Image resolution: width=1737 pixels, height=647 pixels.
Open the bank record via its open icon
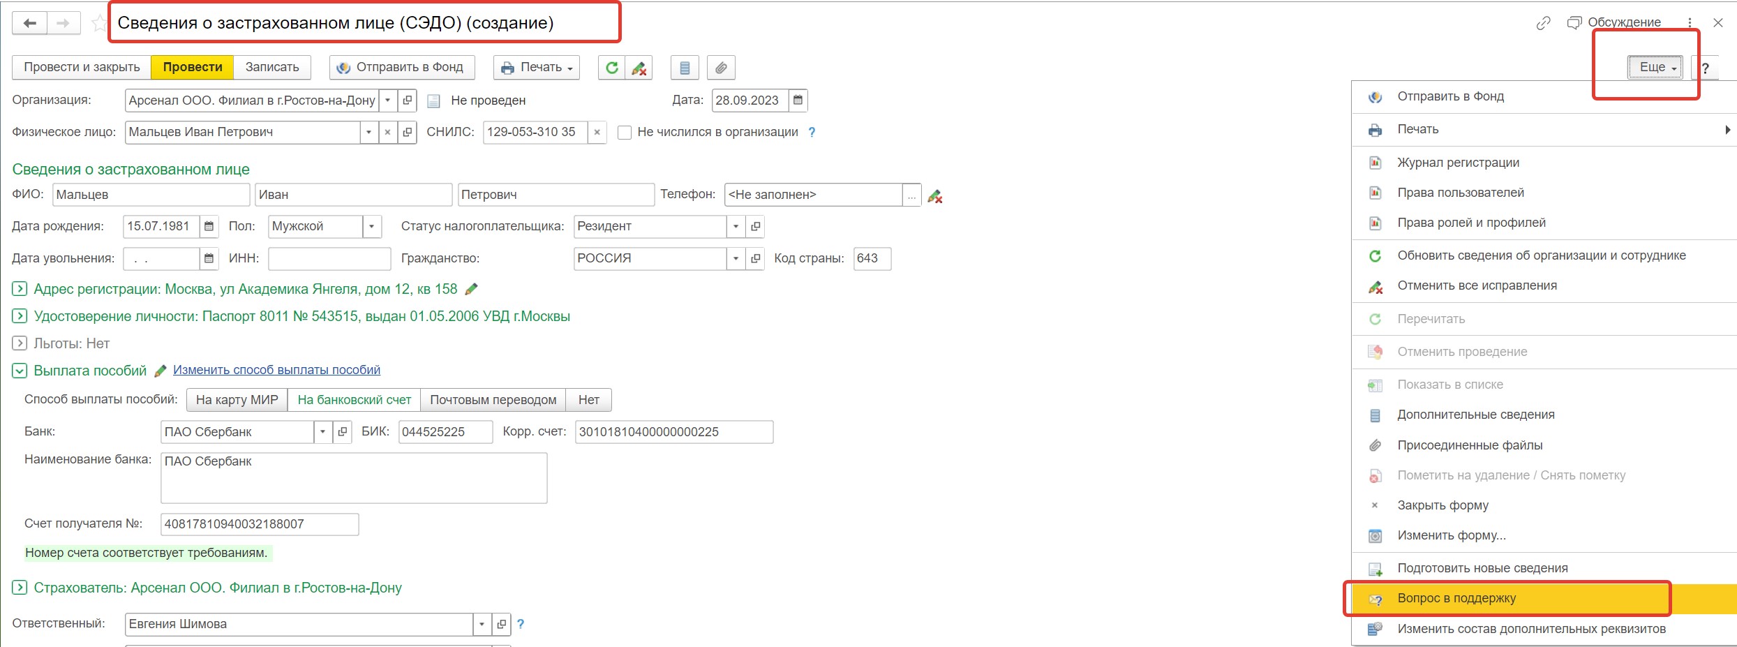point(342,432)
